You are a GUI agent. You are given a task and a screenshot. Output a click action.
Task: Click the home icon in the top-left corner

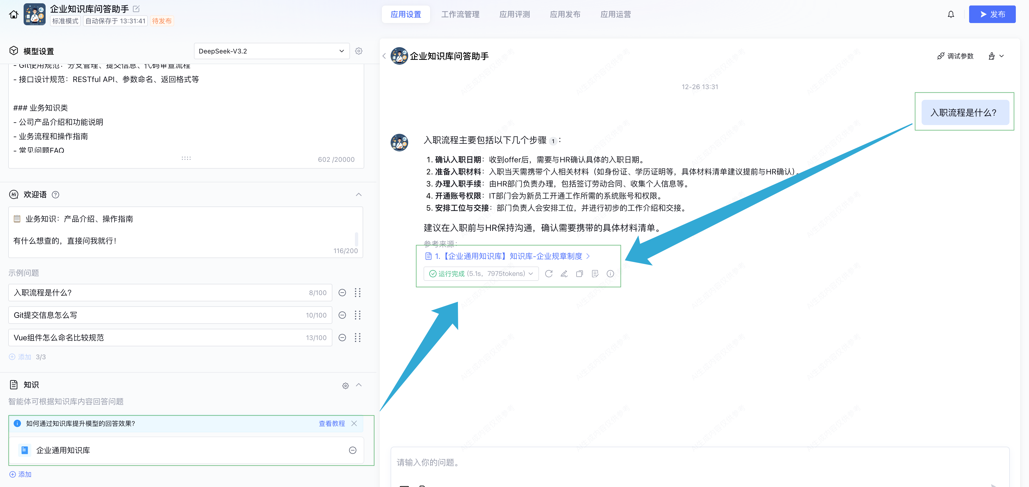[14, 14]
